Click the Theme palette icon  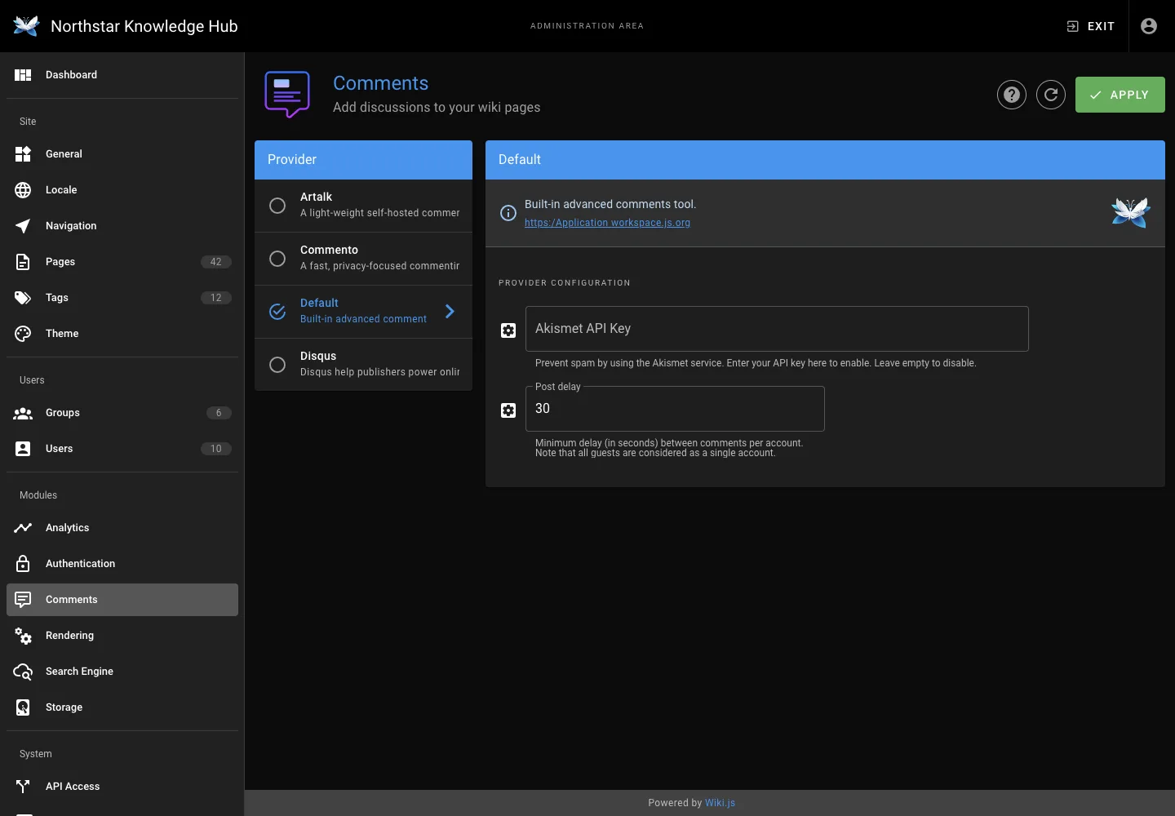23,334
